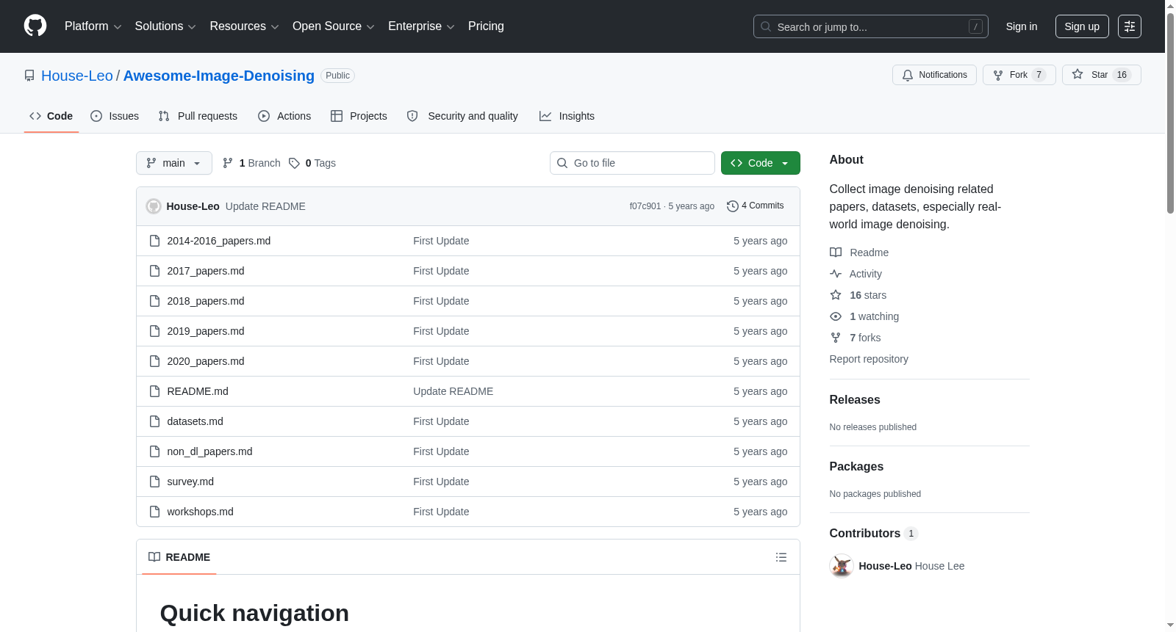Open the Security and quality tab
1176x632 pixels.
tap(462, 116)
